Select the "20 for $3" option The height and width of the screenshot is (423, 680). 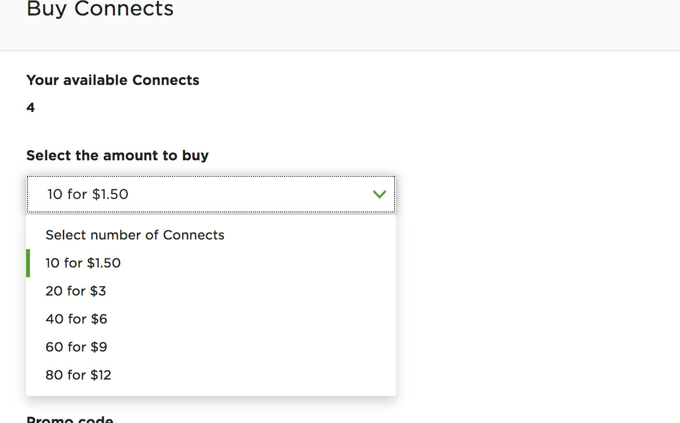pyautogui.click(x=76, y=291)
